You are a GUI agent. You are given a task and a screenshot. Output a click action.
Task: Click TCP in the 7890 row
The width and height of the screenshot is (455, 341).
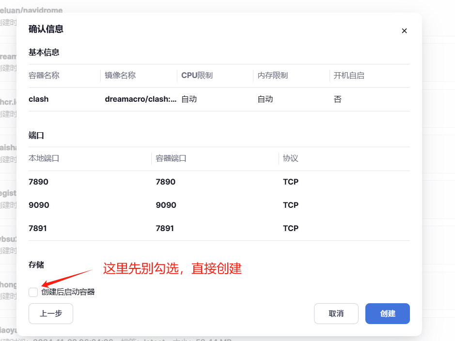(291, 182)
